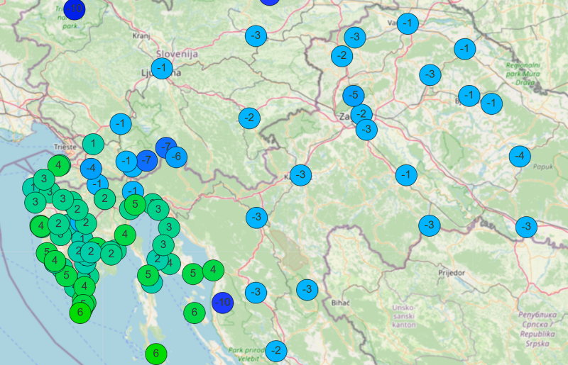Click the -1 marker over Ljubljana

162,69
